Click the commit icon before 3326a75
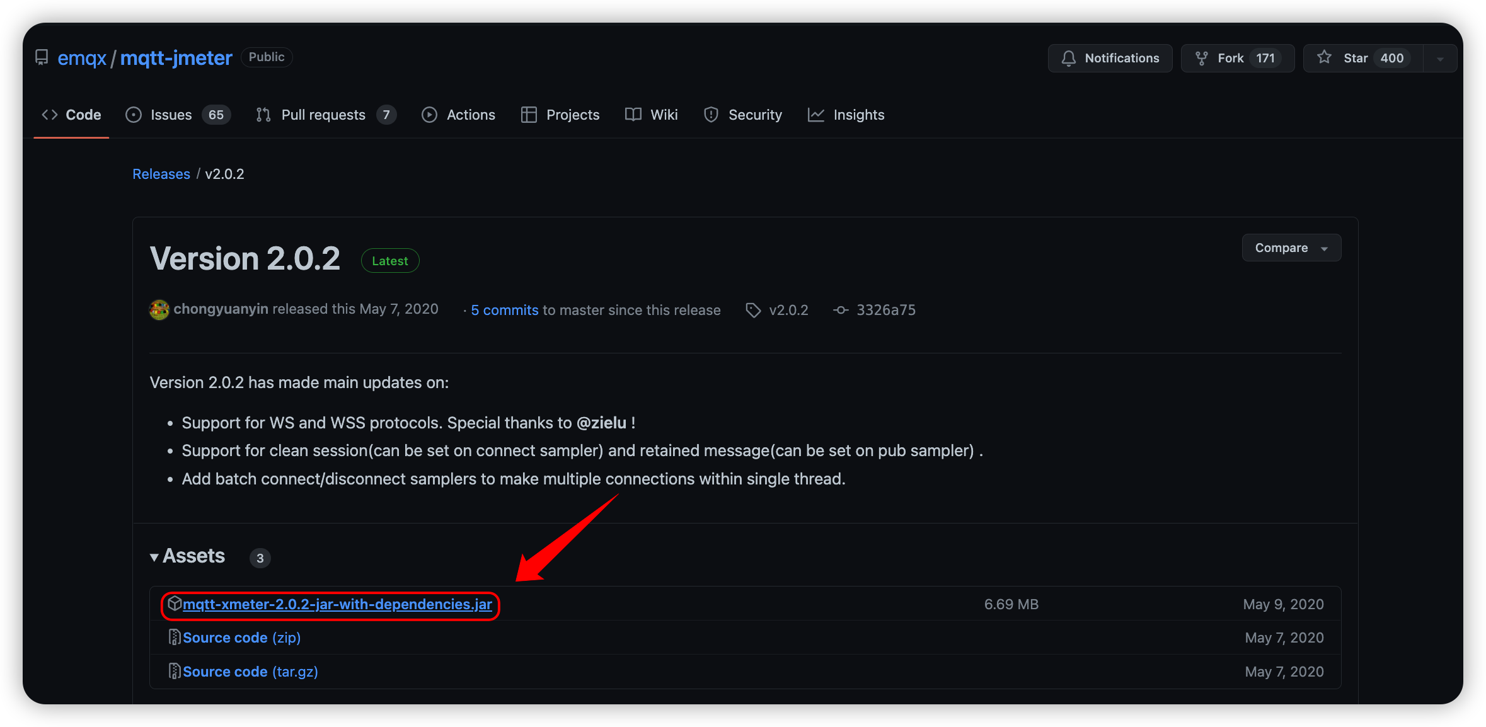 pyautogui.click(x=841, y=310)
